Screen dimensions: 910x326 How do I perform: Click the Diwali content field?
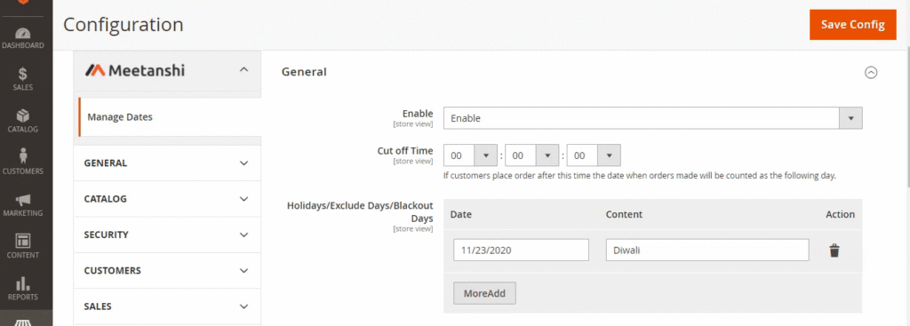point(706,250)
